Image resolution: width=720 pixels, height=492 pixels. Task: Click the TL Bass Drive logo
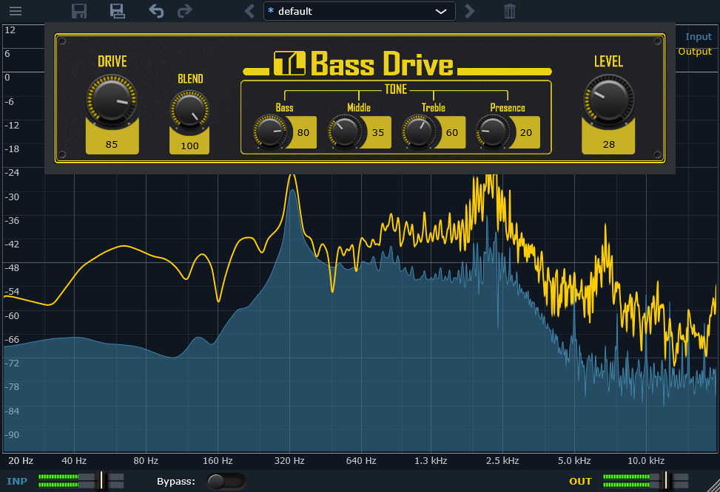[x=397, y=64]
